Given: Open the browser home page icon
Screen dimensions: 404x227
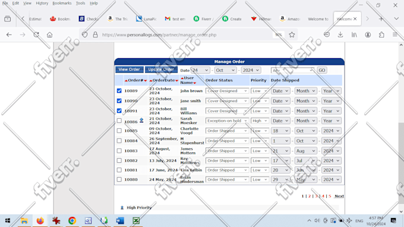Looking at the screenshot, I should pyautogui.click(x=49, y=35).
